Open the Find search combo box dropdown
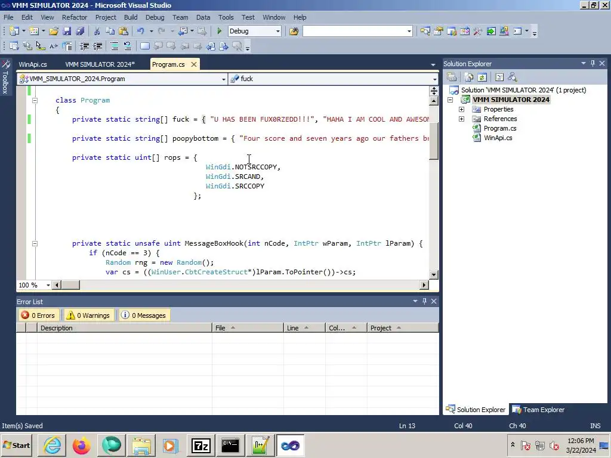Image resolution: width=611 pixels, height=458 pixels. [409, 31]
